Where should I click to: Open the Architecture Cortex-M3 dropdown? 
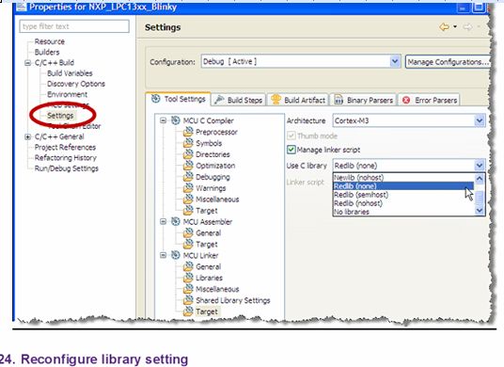point(480,121)
